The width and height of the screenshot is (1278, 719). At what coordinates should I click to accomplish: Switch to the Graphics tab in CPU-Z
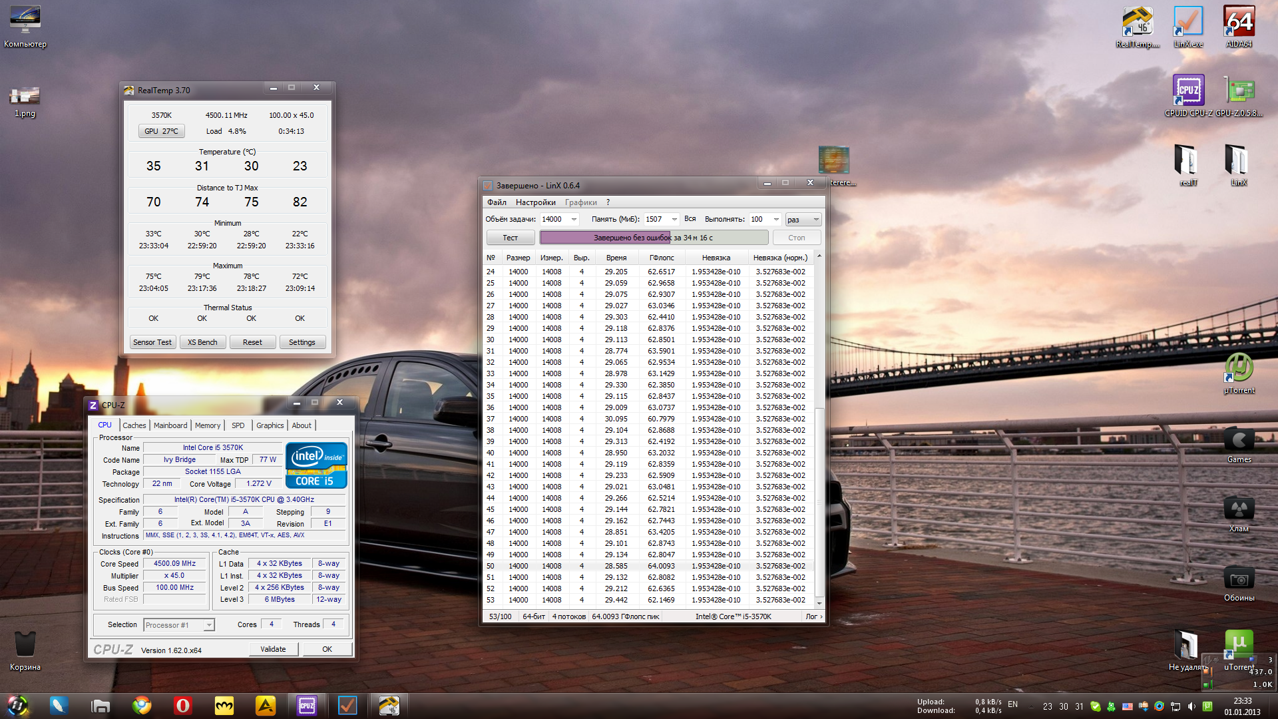(x=270, y=425)
